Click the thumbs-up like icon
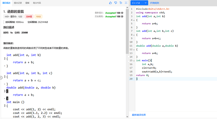Image resolution: width=217 pixels, height=119 pixels. tap(110, 3)
